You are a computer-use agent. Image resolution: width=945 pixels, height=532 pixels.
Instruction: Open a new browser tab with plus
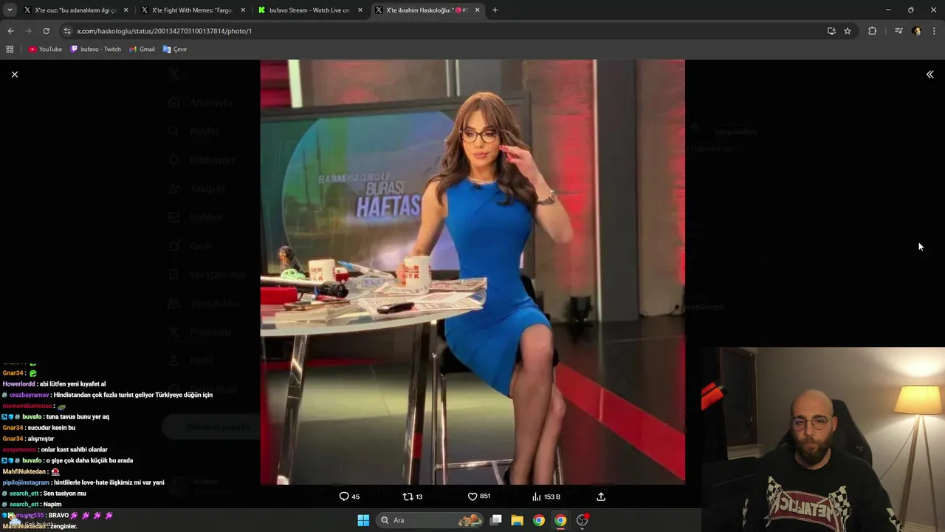point(495,10)
